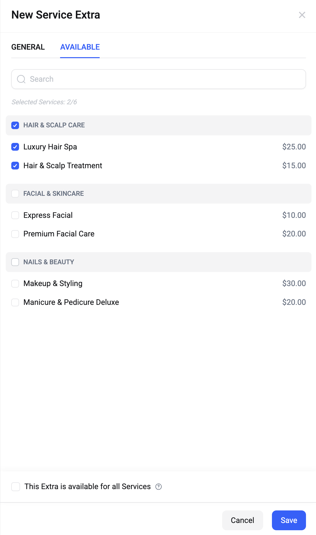Tick Extra available for all Services
316x535 pixels.
(x=16, y=487)
